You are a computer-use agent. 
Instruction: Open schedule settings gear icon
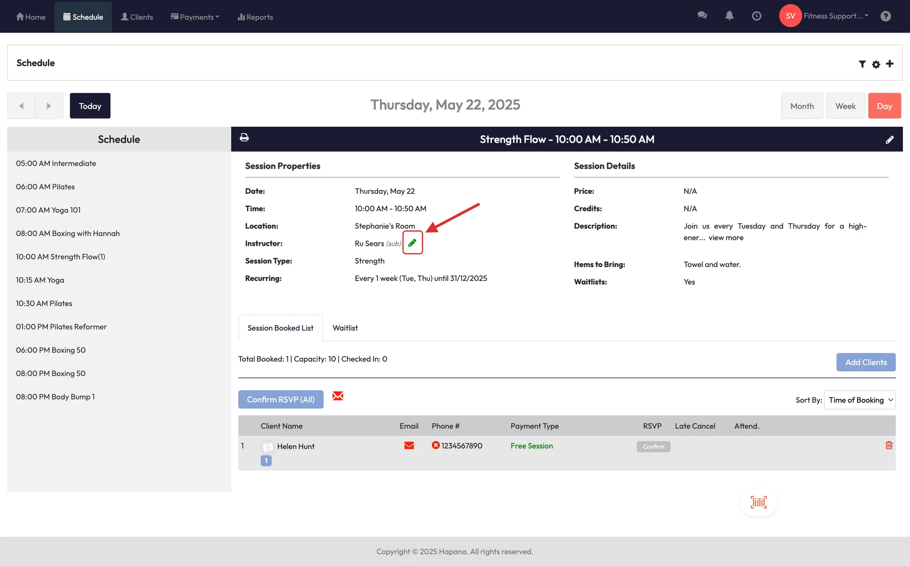(x=876, y=64)
